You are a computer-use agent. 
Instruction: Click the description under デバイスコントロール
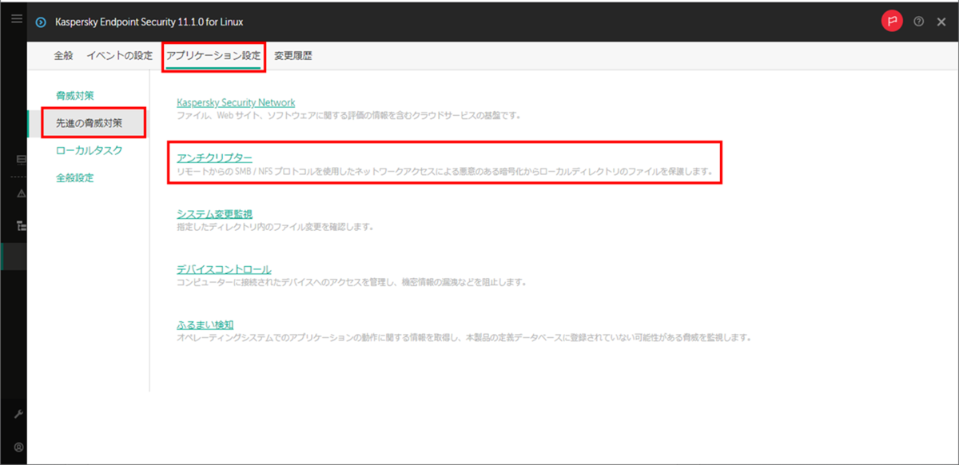351,282
